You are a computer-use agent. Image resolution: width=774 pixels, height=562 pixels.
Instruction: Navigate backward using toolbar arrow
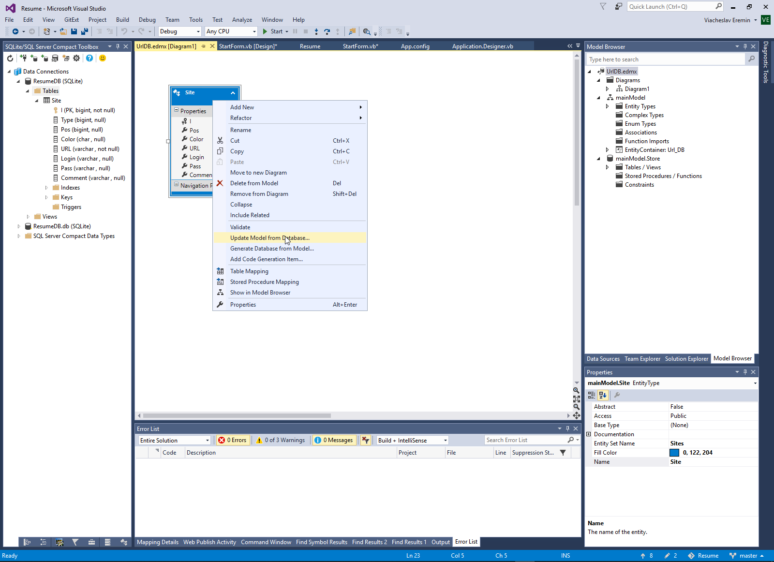point(15,31)
